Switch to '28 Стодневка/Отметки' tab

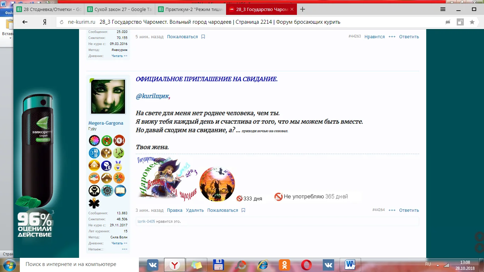click(49, 10)
